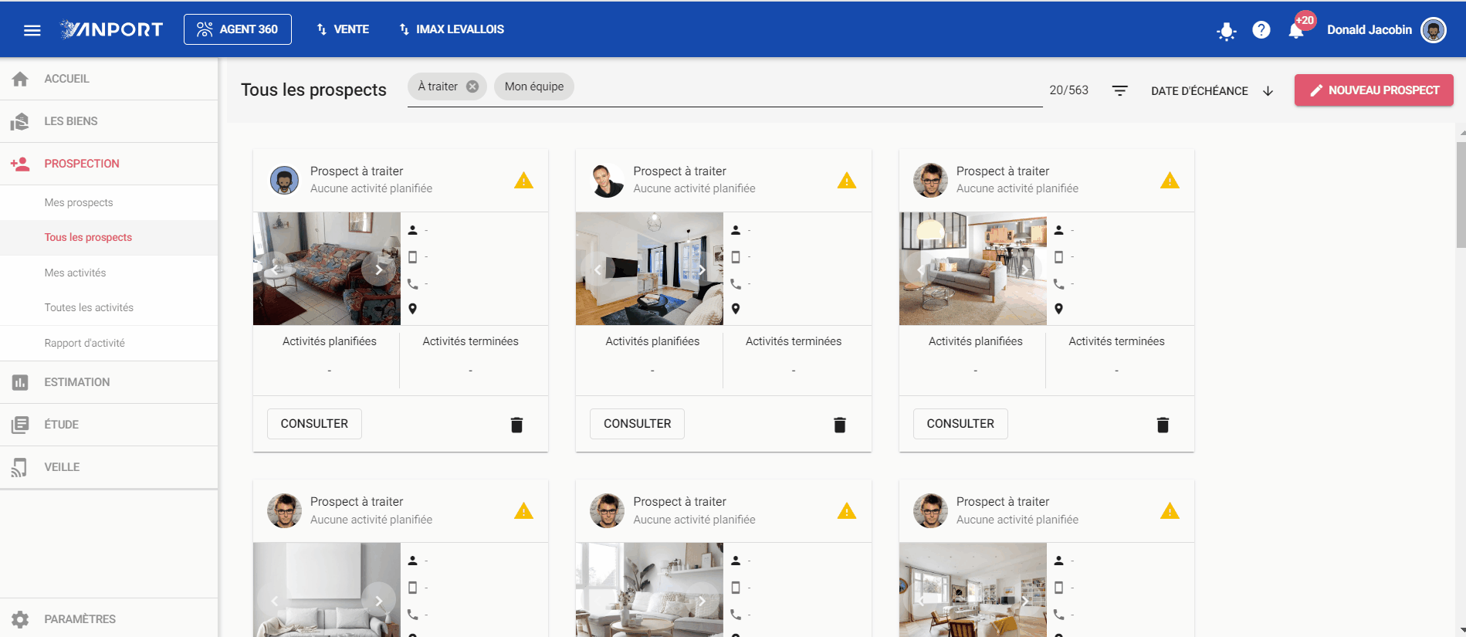This screenshot has width=1466, height=637.
Task: Click the agent avatar on the black-curtain living room card
Action: [x=608, y=180]
